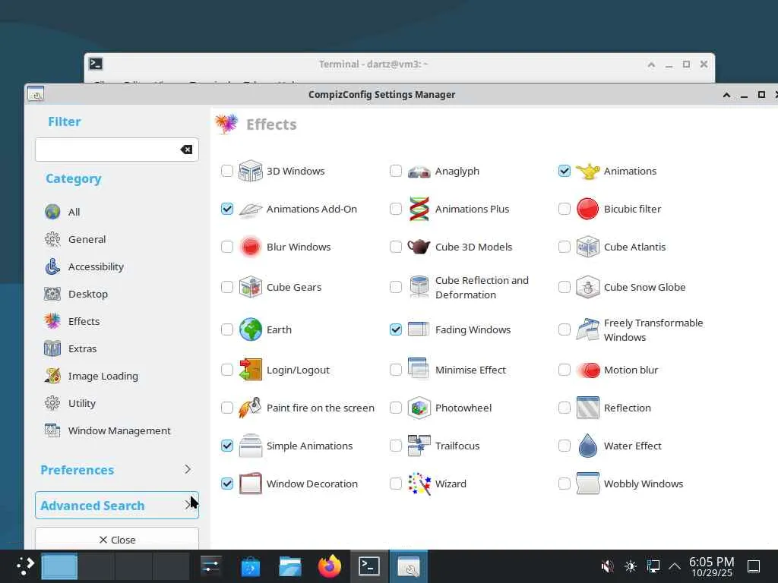
Task: Uncheck the Fading Windows checkbox
Action: tap(395, 329)
